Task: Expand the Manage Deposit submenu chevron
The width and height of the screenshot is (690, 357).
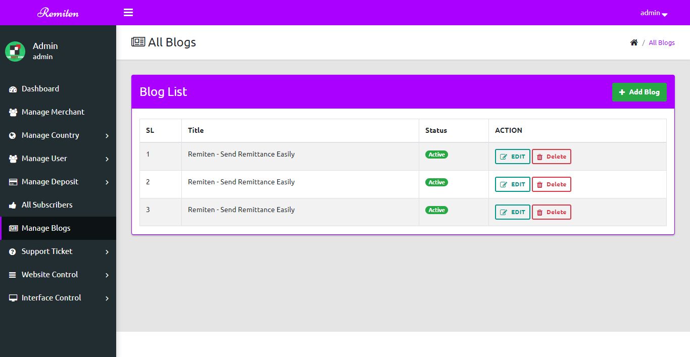Action: [107, 182]
